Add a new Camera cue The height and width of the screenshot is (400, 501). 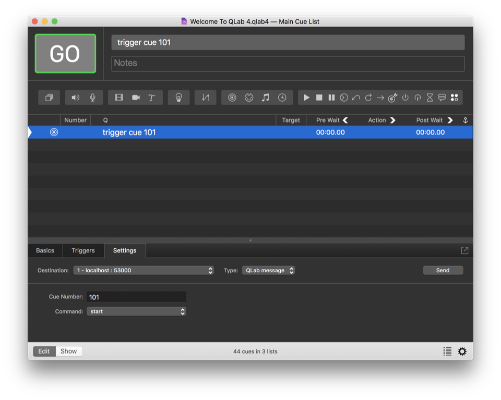pyautogui.click(x=136, y=98)
